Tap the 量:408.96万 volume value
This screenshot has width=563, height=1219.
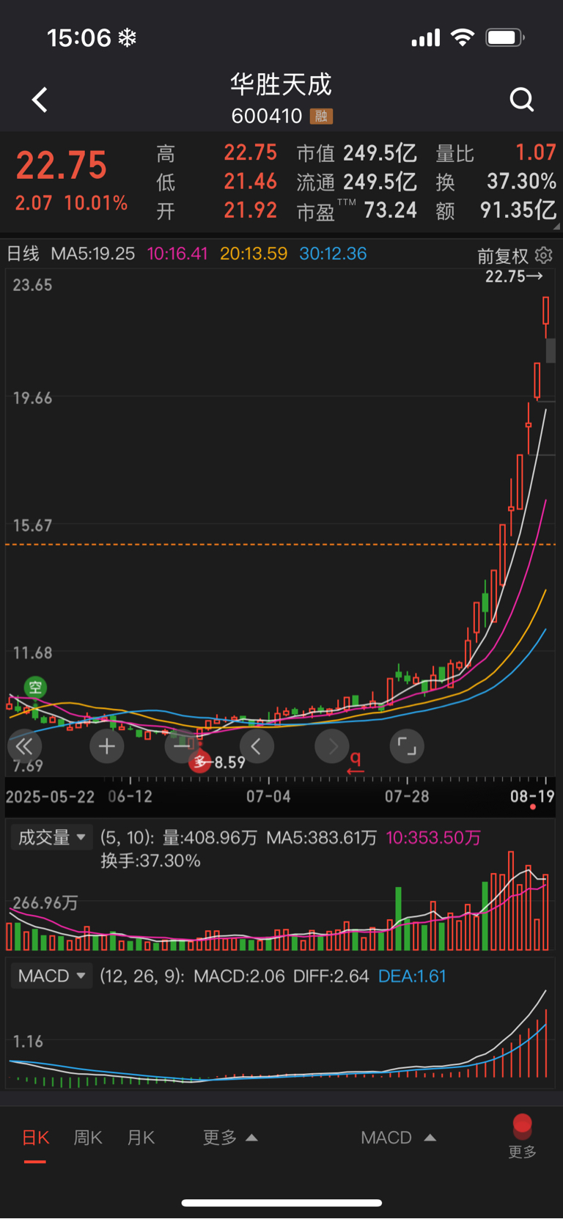pyautogui.click(x=210, y=837)
